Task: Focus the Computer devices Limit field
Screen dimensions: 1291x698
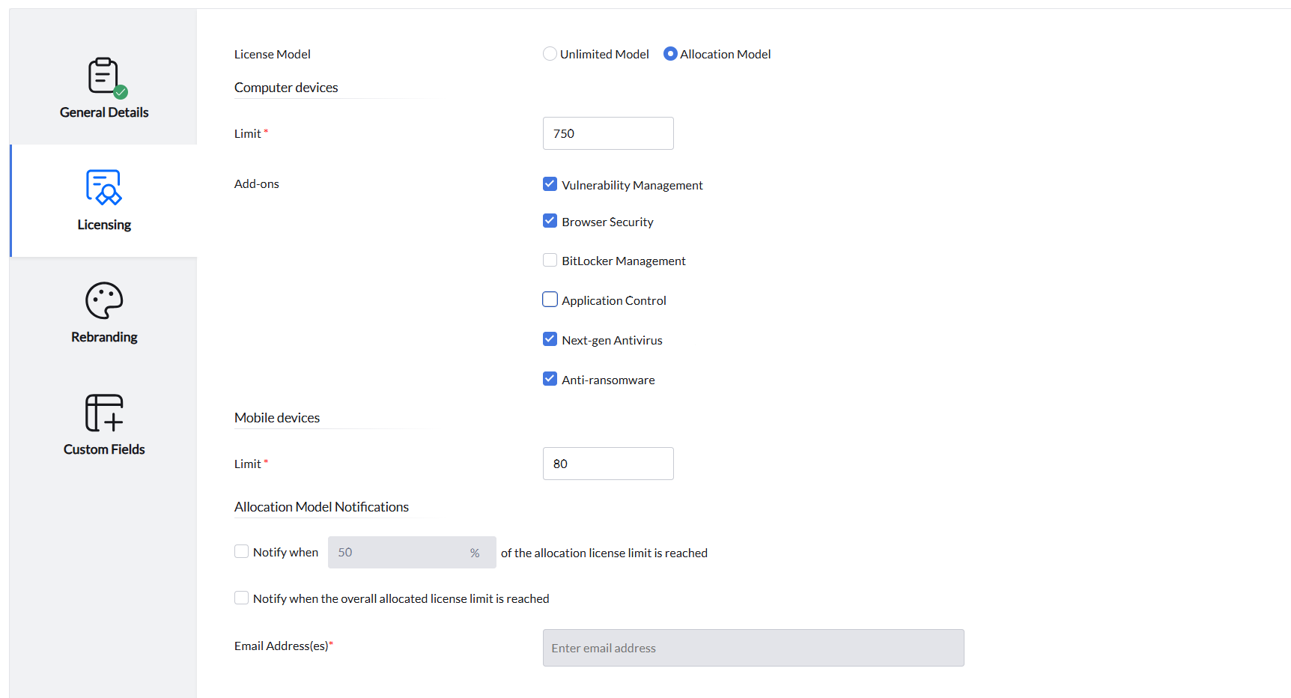Action: pyautogui.click(x=607, y=133)
